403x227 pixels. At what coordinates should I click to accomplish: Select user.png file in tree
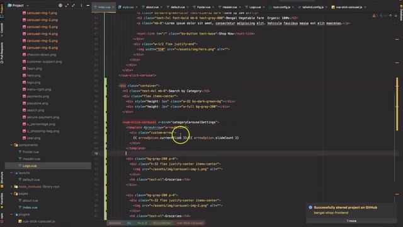pos(31,138)
